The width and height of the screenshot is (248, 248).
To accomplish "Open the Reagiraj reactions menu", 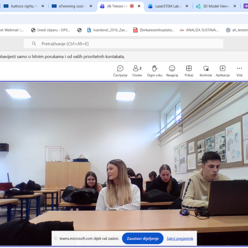I will (172, 71).
